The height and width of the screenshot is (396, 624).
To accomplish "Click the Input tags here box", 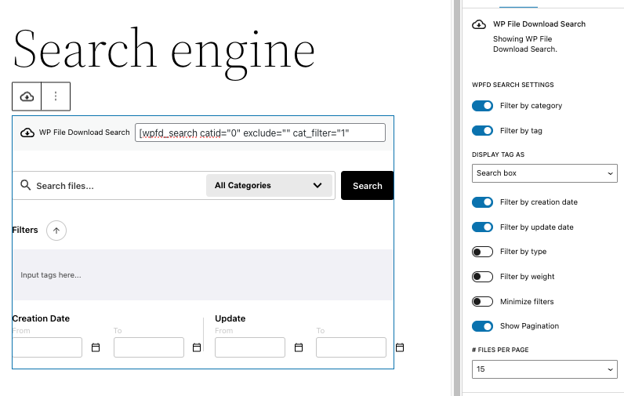I will tap(202, 275).
